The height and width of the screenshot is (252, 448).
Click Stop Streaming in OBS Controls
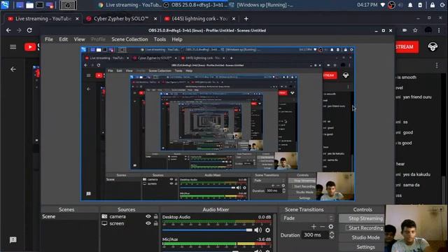pyautogui.click(x=361, y=218)
